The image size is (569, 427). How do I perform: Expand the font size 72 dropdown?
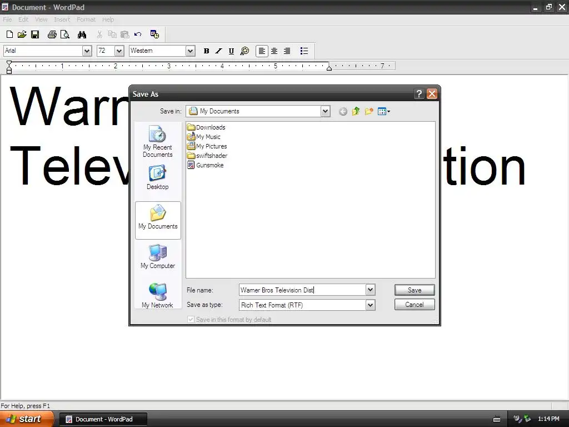119,51
